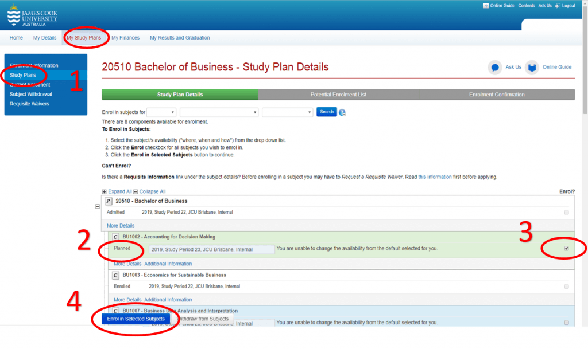Open the 'this information' link

coord(435,177)
